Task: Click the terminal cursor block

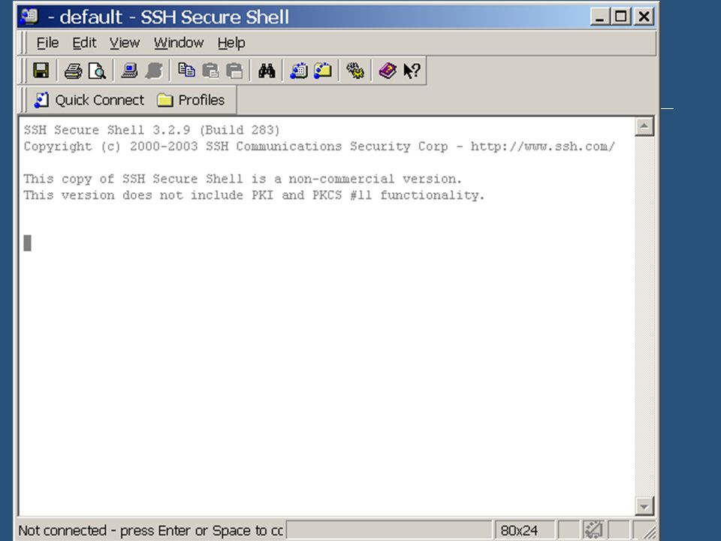Action: [28, 243]
